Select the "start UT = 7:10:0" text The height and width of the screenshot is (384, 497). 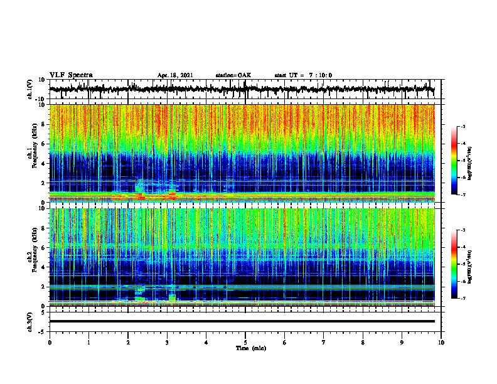[303, 75]
